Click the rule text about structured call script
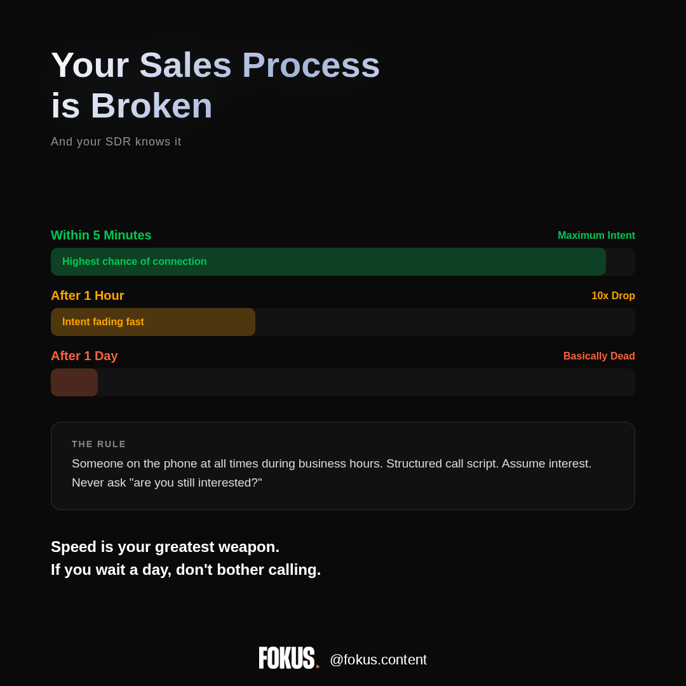 tap(331, 464)
